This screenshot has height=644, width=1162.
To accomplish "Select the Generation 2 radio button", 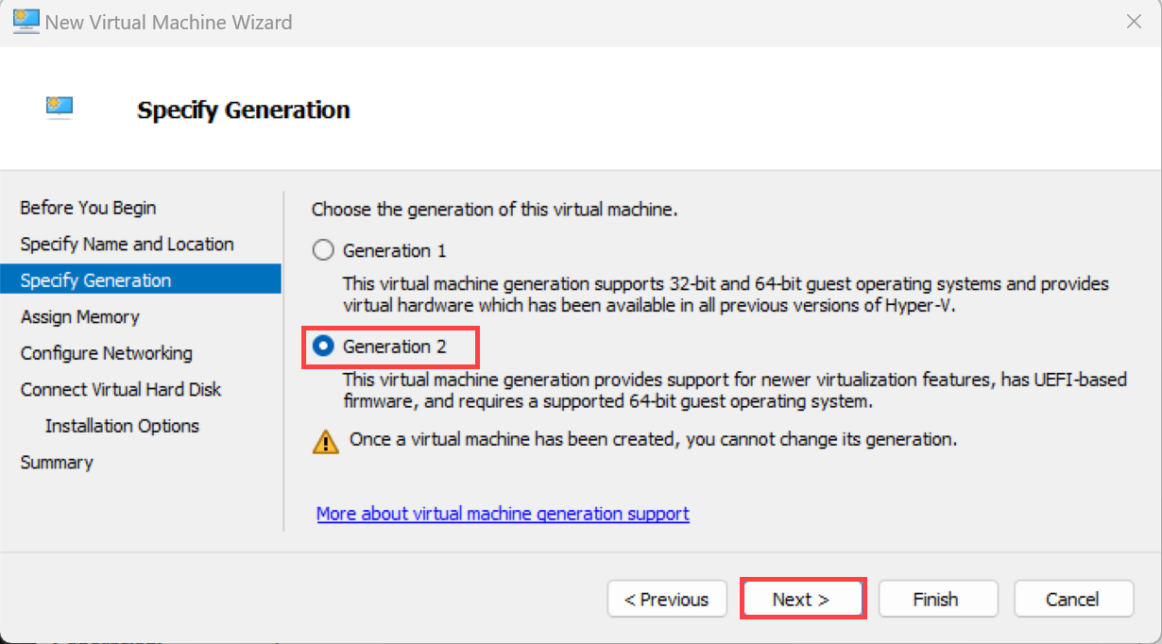I will click(323, 347).
